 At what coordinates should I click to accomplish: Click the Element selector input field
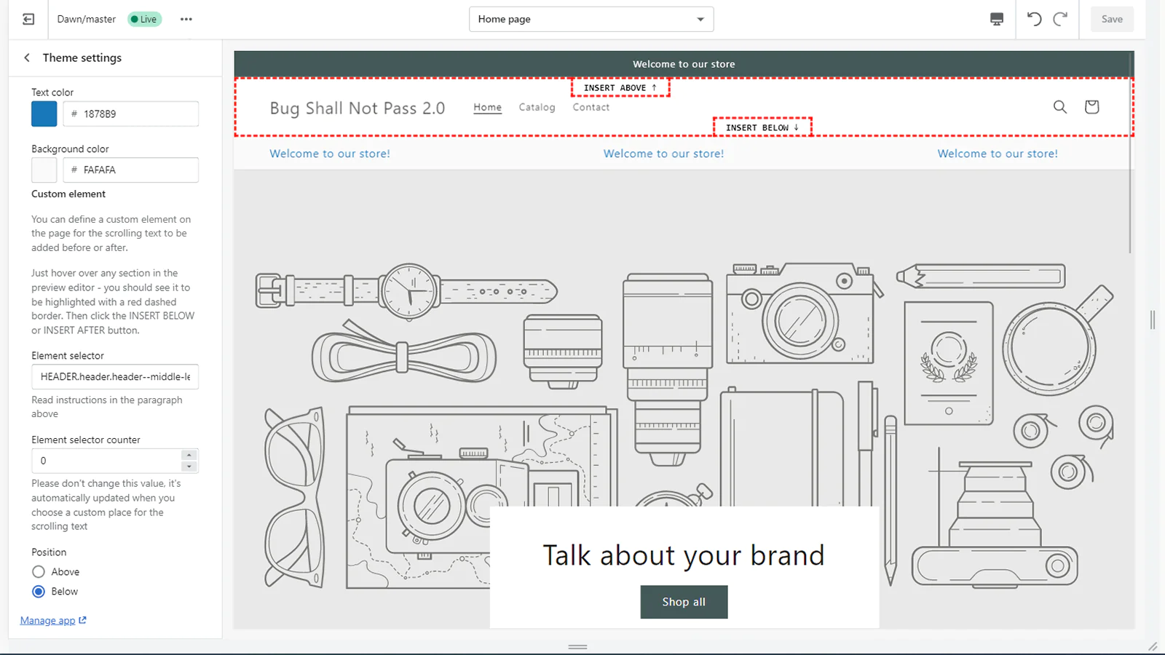pos(115,377)
